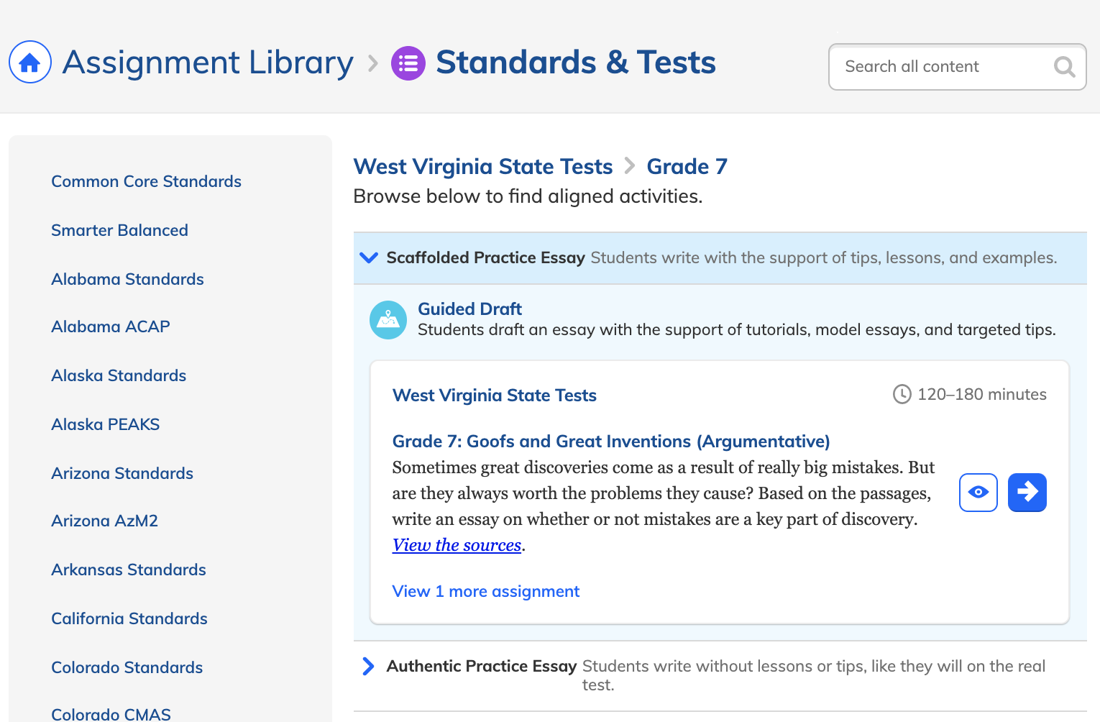The image size is (1100, 722).
Task: Open the View the sources link
Action: coord(457,545)
